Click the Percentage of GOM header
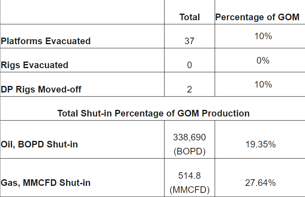This screenshot has height=197, width=305. click(257, 17)
